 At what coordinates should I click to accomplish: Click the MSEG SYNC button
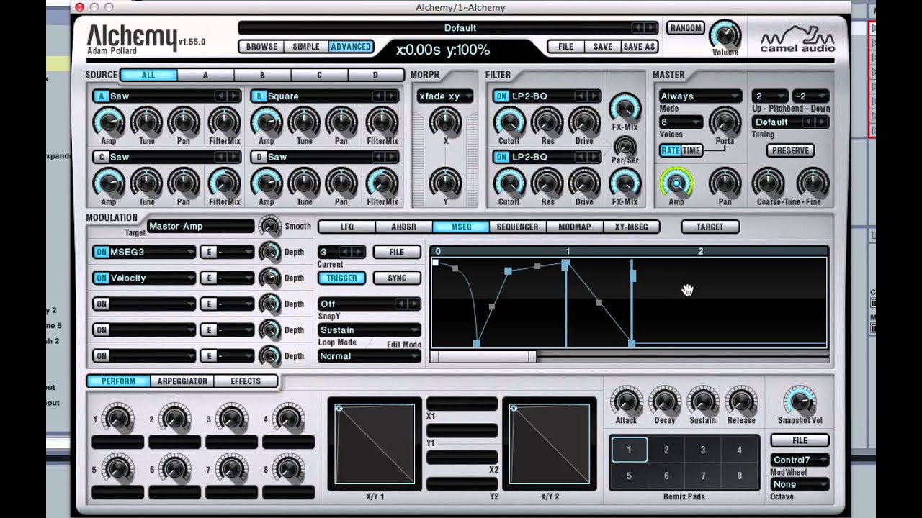click(397, 278)
